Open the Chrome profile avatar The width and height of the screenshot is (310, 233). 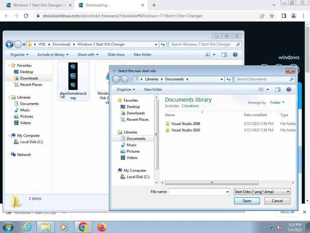(x=294, y=16)
